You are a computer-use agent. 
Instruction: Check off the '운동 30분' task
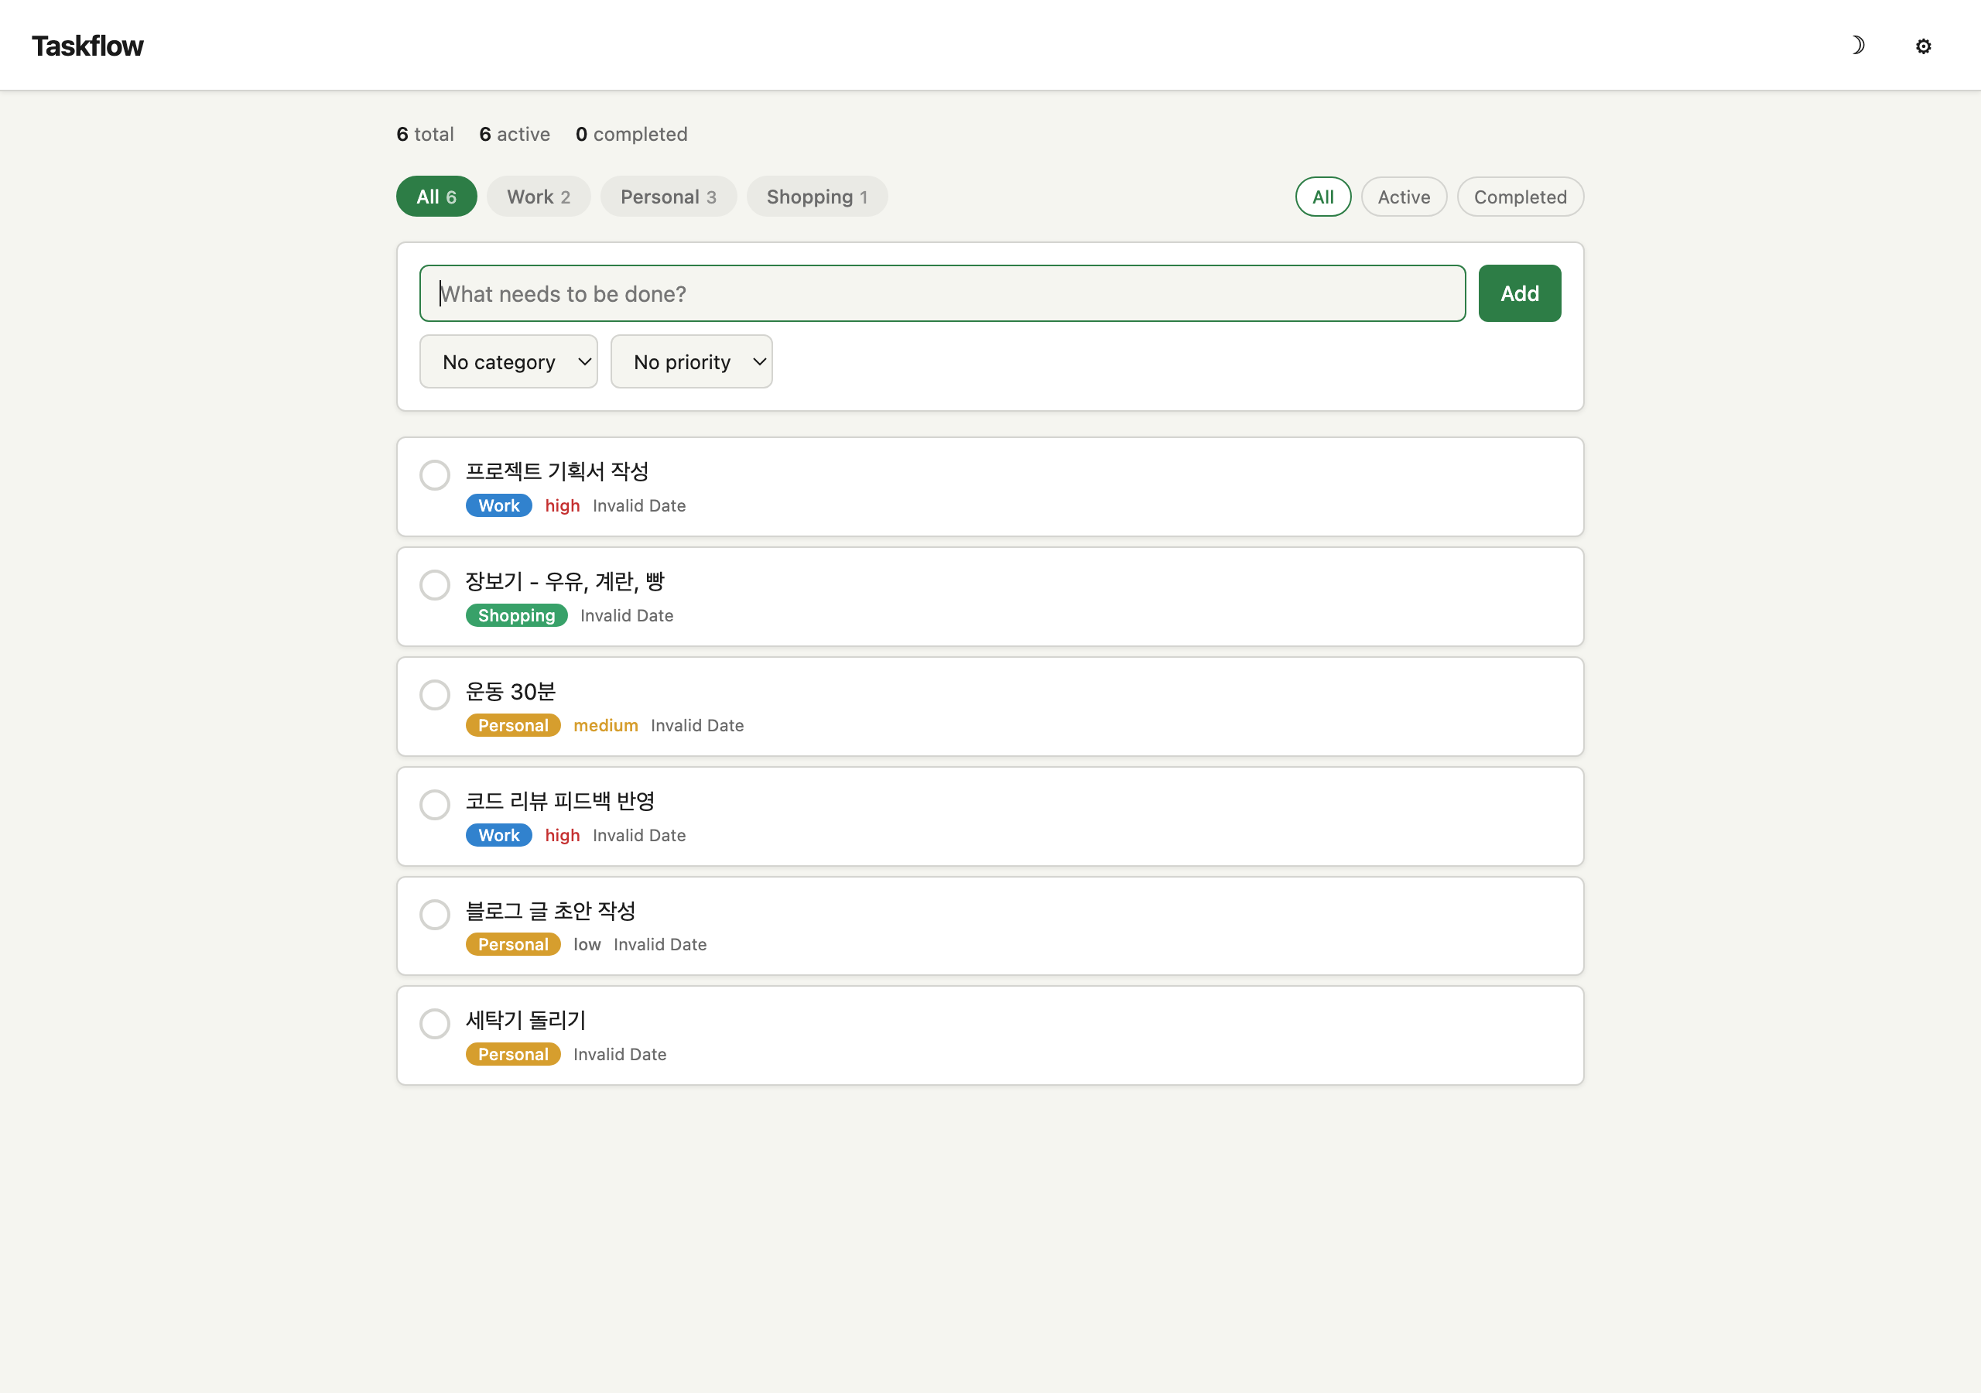[x=435, y=695]
